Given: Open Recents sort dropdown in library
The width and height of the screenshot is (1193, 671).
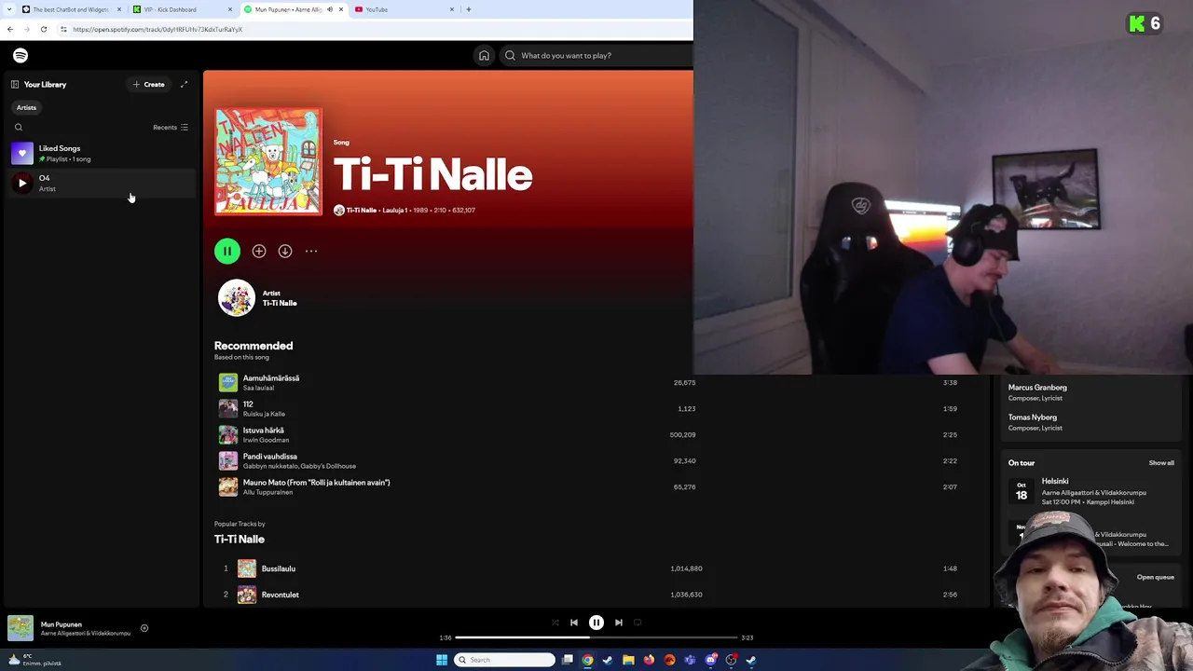Looking at the screenshot, I should 171,128.
